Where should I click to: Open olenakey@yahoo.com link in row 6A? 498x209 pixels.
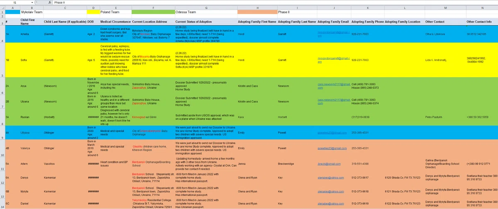[x=331, y=177]
